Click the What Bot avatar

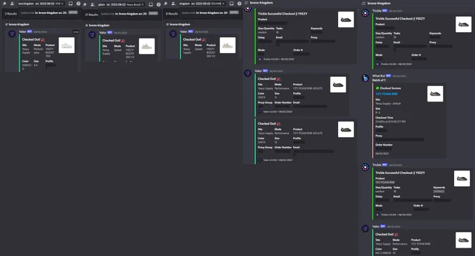(x=365, y=78)
